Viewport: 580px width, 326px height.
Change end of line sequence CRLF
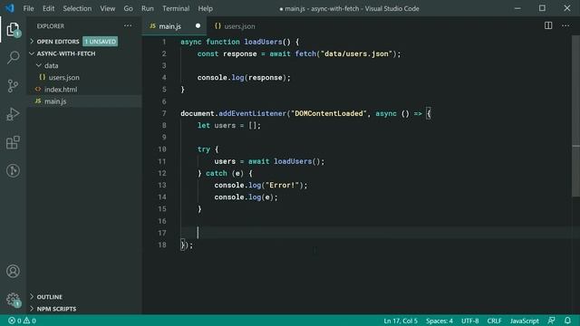point(494,321)
